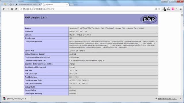The width and height of the screenshot is (184, 103).
Task: Switch to the Download Phalcon for Windows tab
Action: click(28, 5)
